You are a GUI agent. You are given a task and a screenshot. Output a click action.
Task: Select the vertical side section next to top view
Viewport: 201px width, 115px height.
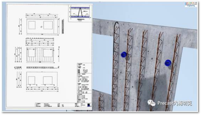pos(63,26)
